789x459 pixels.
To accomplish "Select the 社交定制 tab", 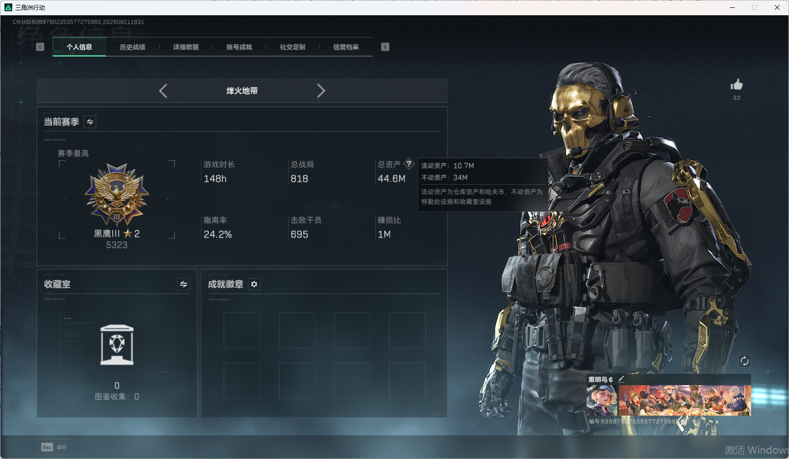I will coord(293,47).
